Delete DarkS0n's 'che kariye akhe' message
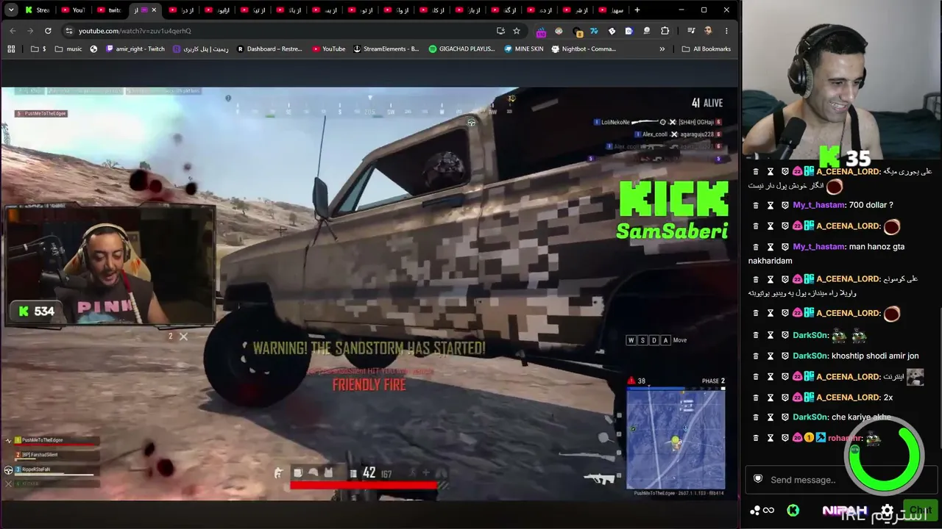This screenshot has width=942, height=529. 756,417
